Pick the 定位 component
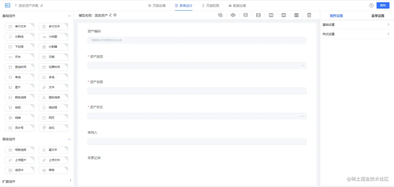The width and height of the screenshot is (394, 187). click(53, 128)
